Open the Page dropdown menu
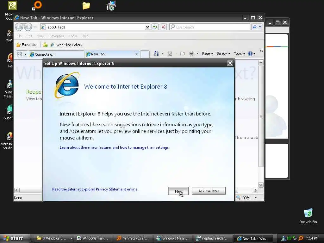Image resolution: width=324 pixels, height=243 pixels. click(x=208, y=53)
